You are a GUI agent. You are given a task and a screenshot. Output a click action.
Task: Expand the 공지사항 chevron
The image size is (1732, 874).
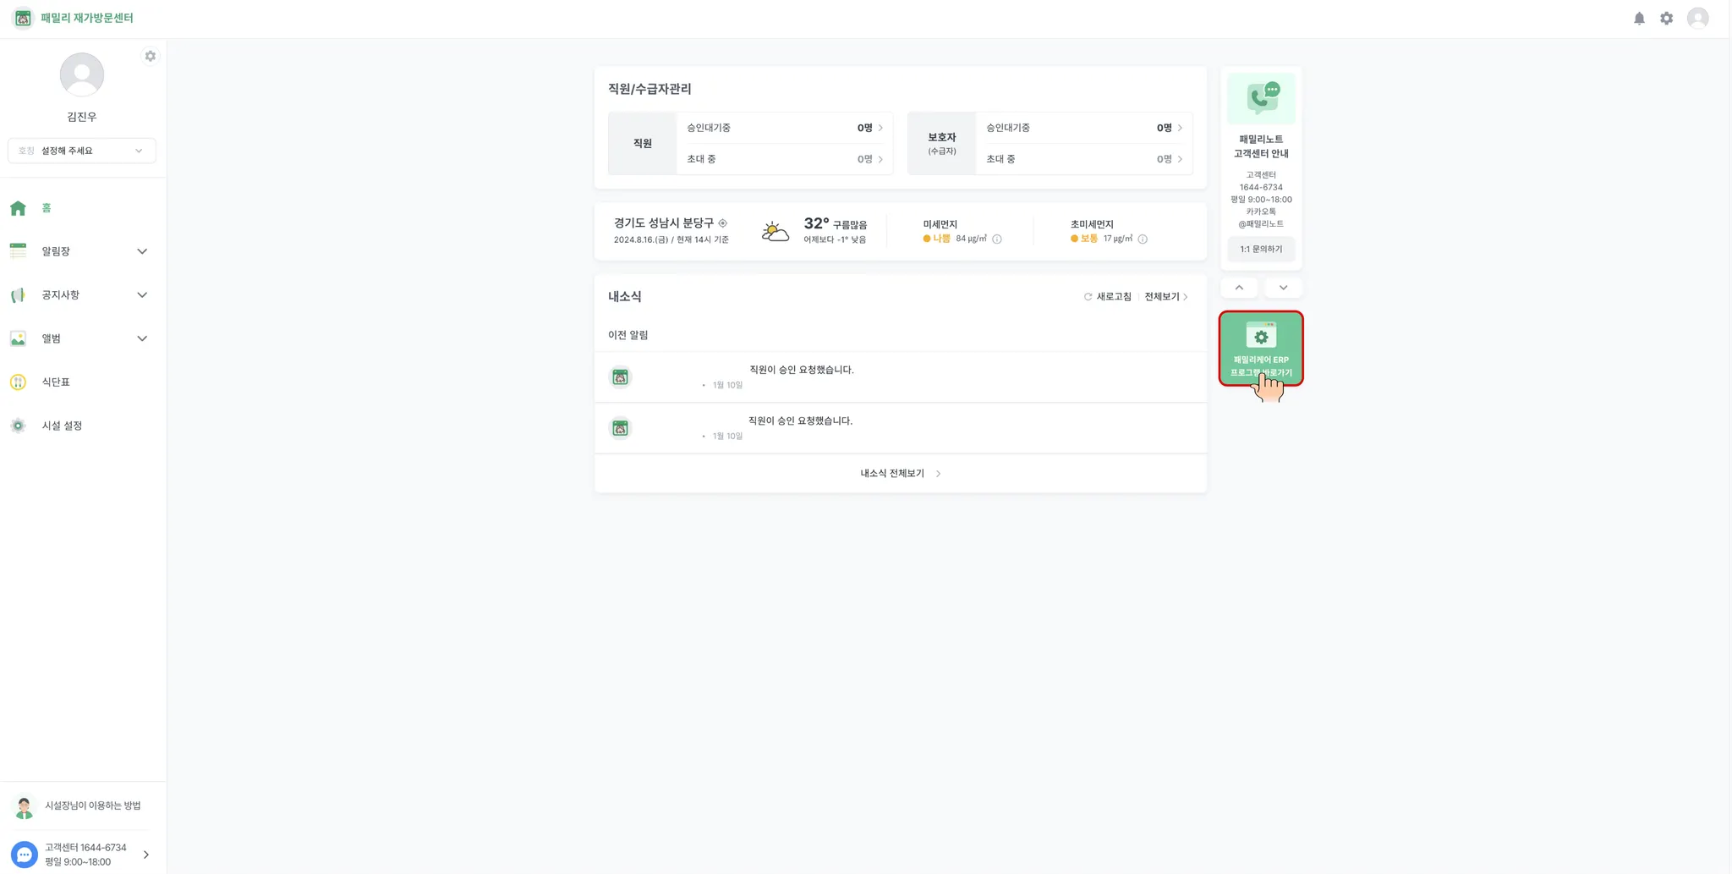pyautogui.click(x=142, y=295)
